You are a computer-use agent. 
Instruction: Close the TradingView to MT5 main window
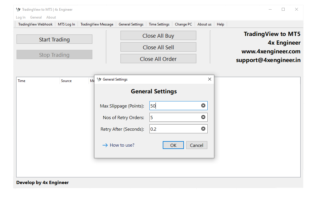tap(297, 9)
